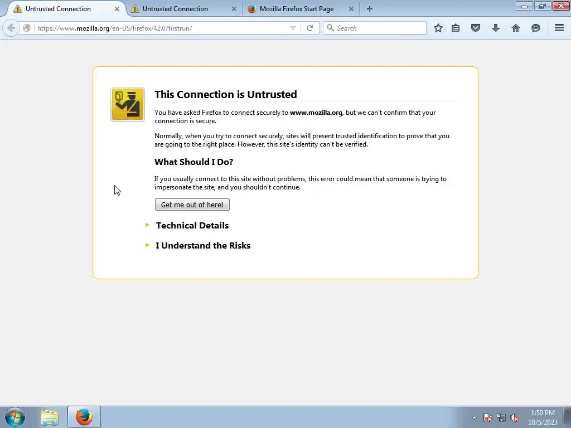Click the 'What Should I Do?' heading
The image size is (571, 428).
pos(193,162)
